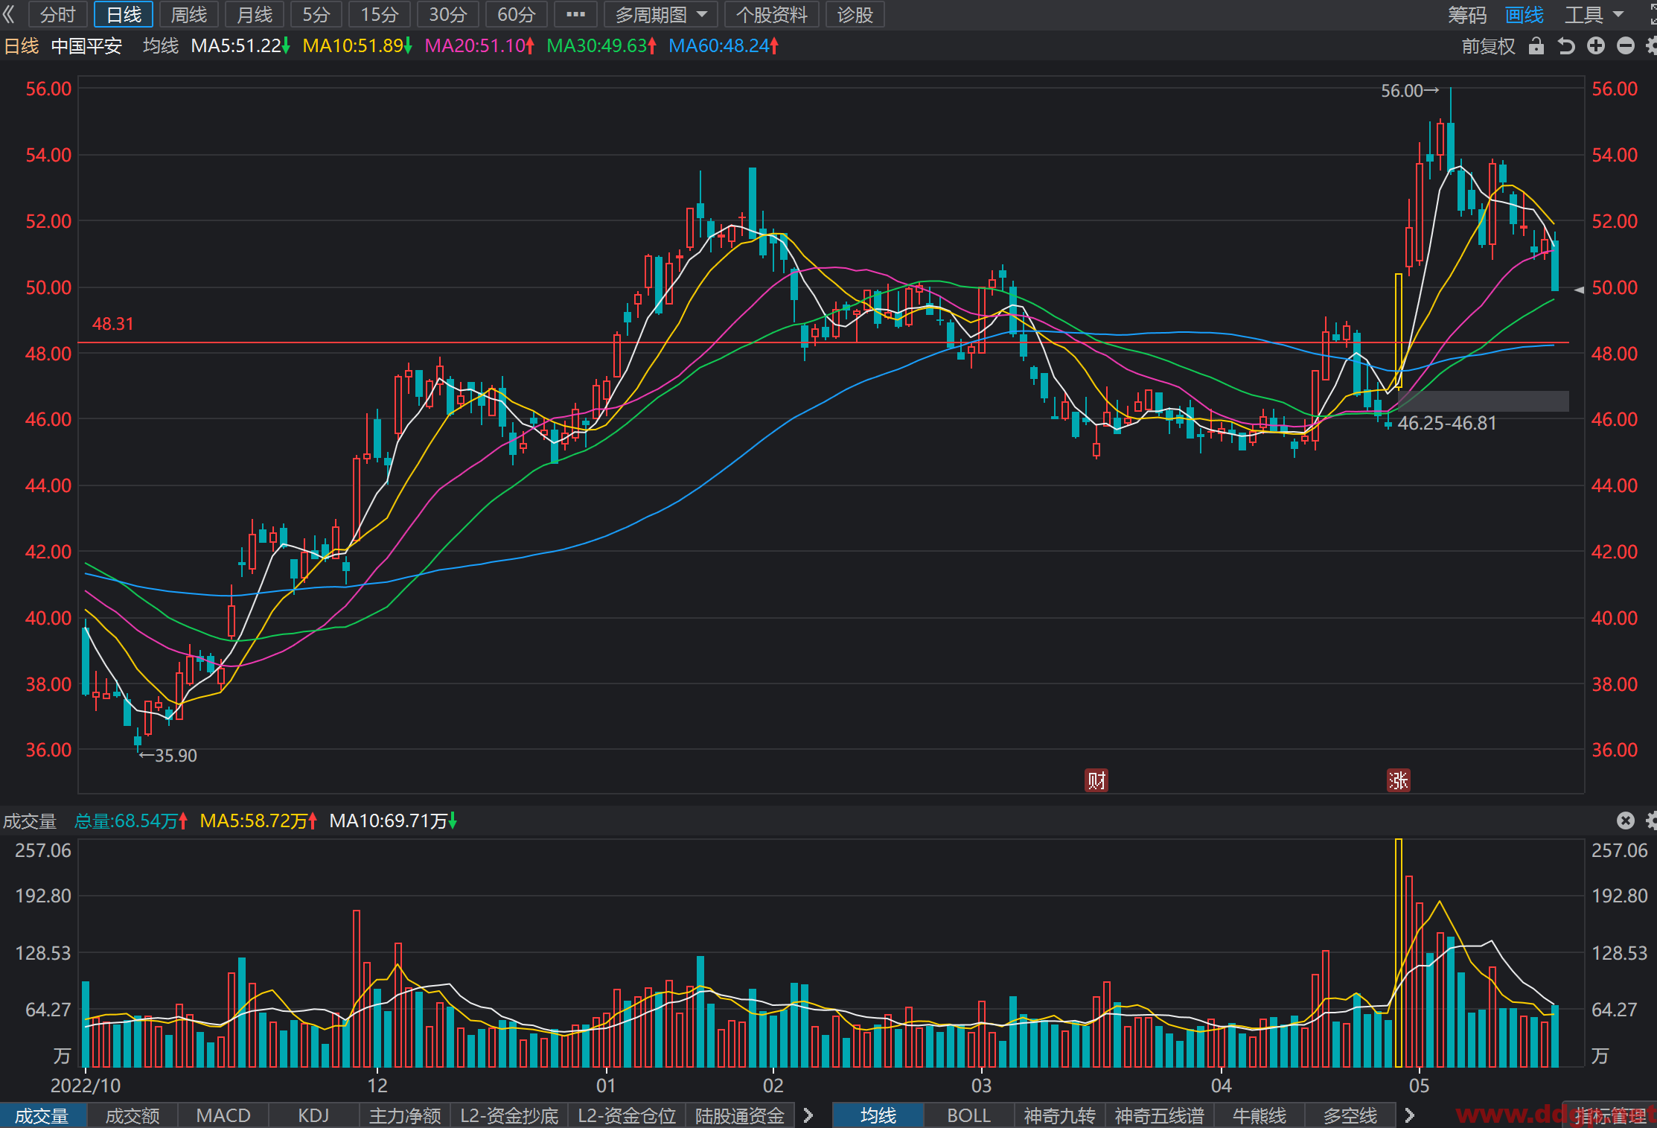1657x1128 pixels.
Task: Collapse panel with double left chevron
Action: [x=10, y=14]
